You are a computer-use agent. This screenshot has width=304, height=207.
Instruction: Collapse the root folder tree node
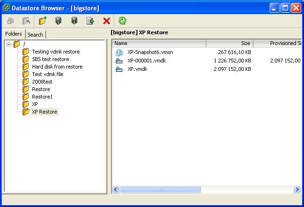point(8,44)
